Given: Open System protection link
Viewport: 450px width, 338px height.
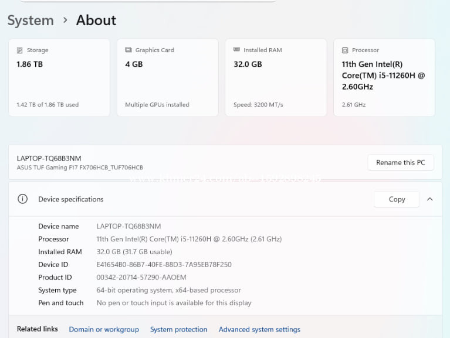Looking at the screenshot, I should click(178, 329).
